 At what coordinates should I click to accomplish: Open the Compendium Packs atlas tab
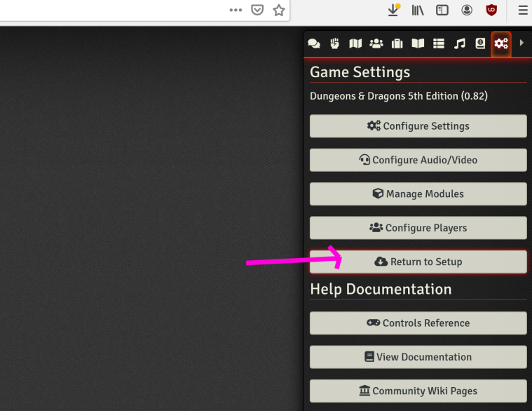[x=480, y=43]
